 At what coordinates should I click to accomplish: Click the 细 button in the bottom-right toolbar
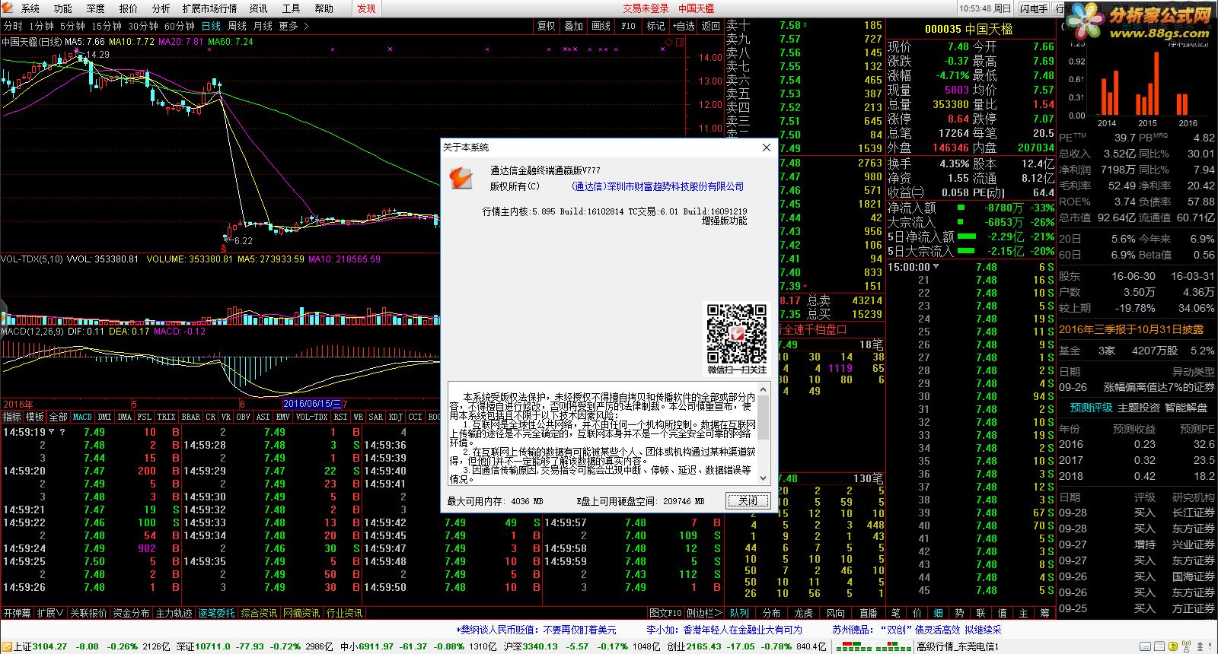tap(939, 613)
